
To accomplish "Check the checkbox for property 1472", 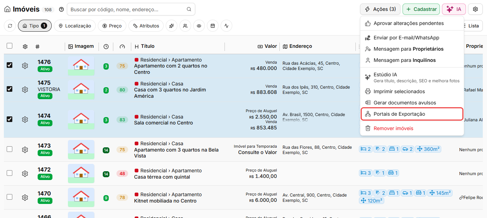I will 10,173.
